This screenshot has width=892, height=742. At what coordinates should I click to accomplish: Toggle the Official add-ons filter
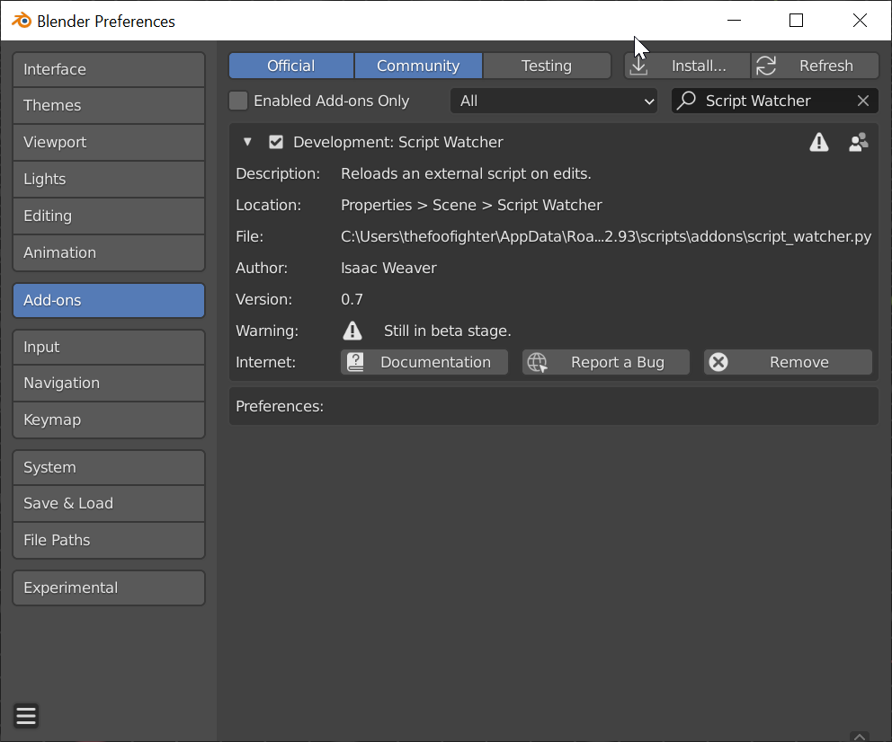point(291,66)
